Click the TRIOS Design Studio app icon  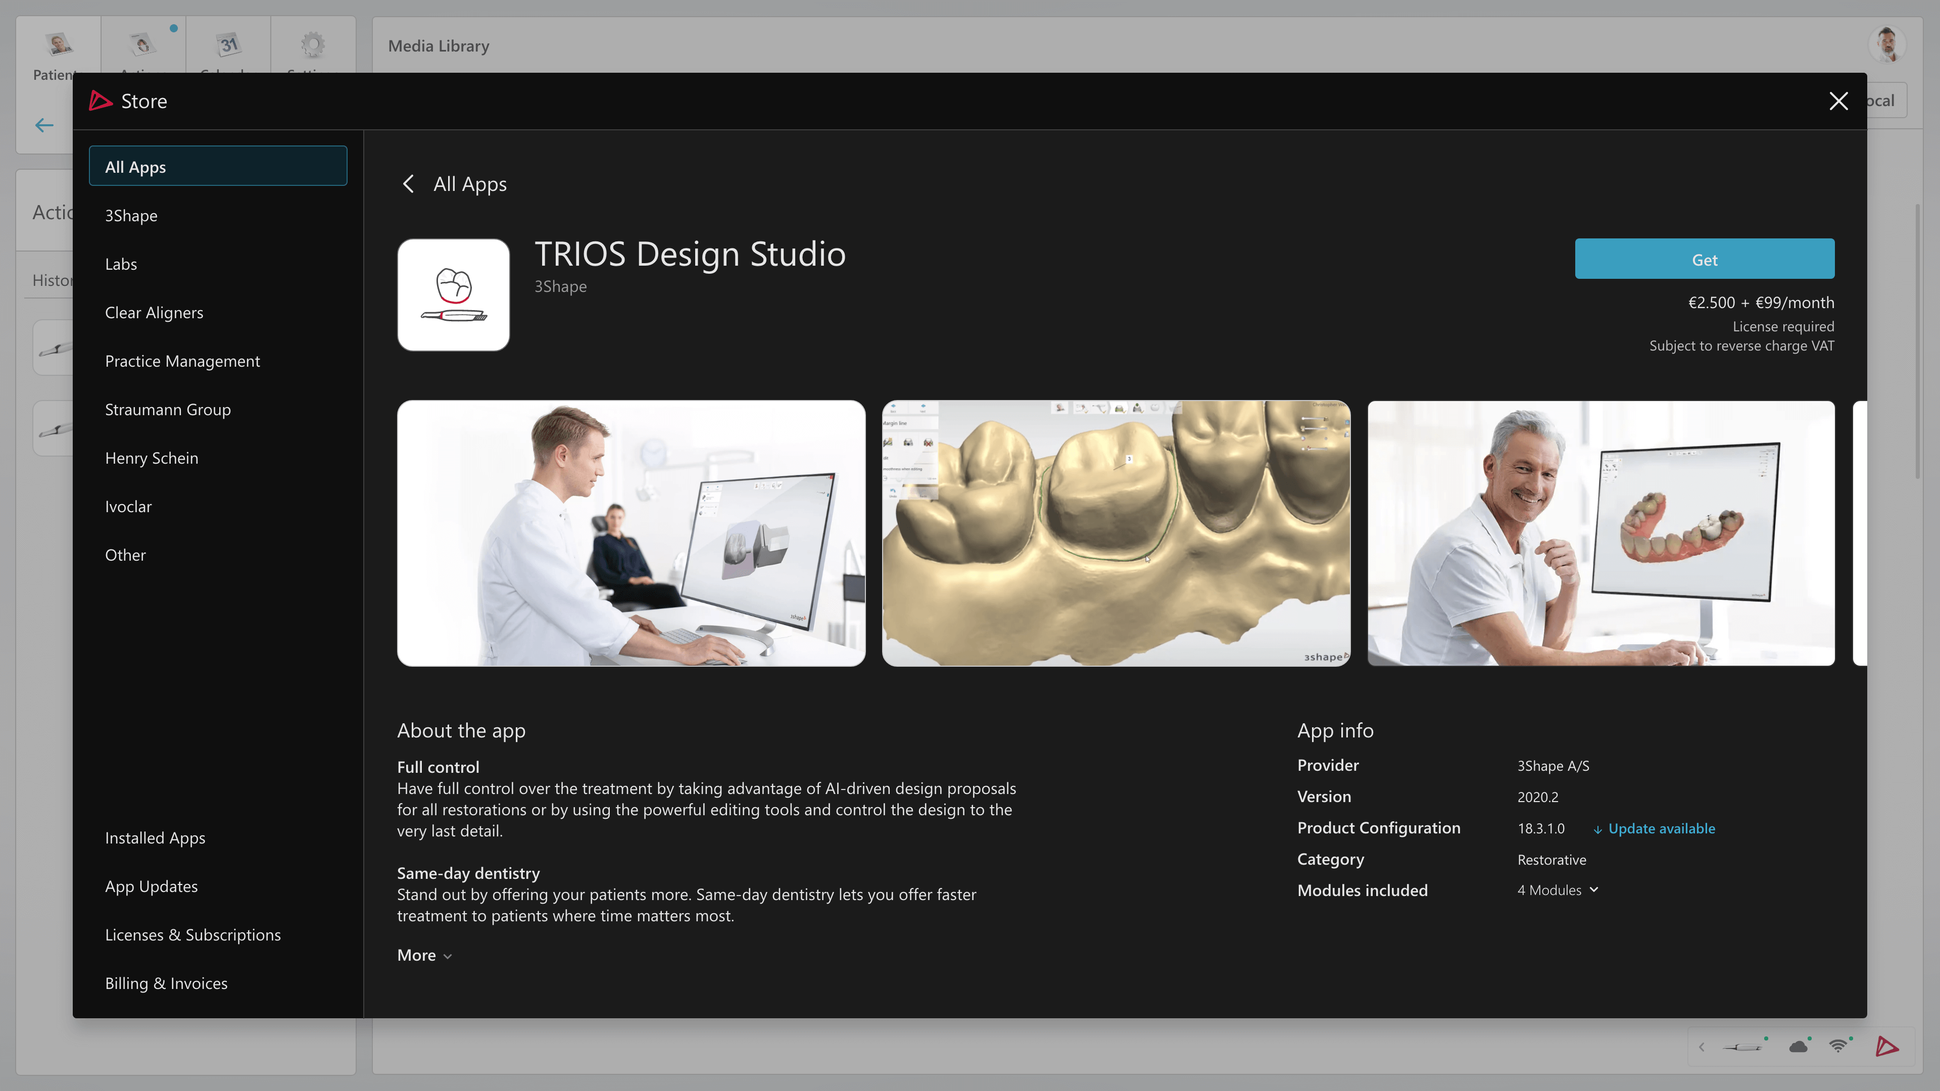[x=453, y=294]
